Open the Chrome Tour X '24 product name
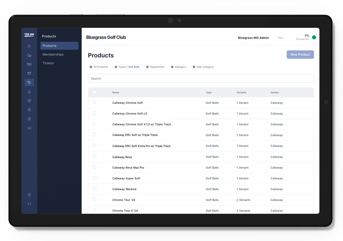Viewport: 343px width, 241px height. (125, 211)
